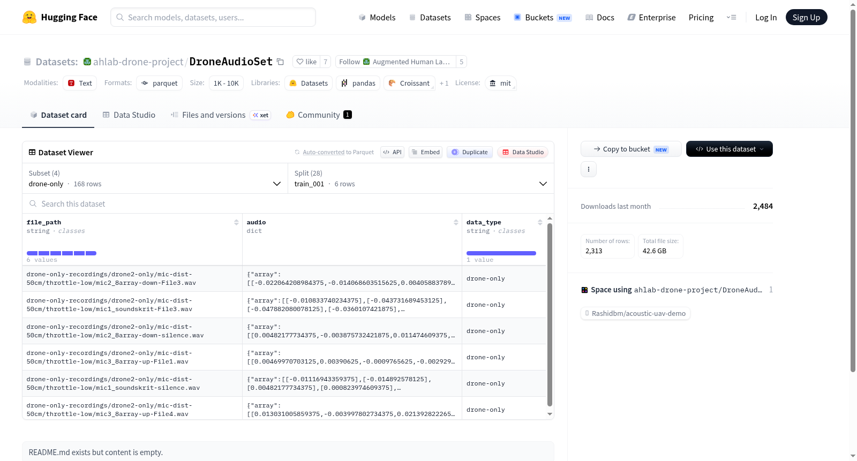Screen dimensions: 857x461
Task: Go to the Community tab
Action: (x=319, y=115)
